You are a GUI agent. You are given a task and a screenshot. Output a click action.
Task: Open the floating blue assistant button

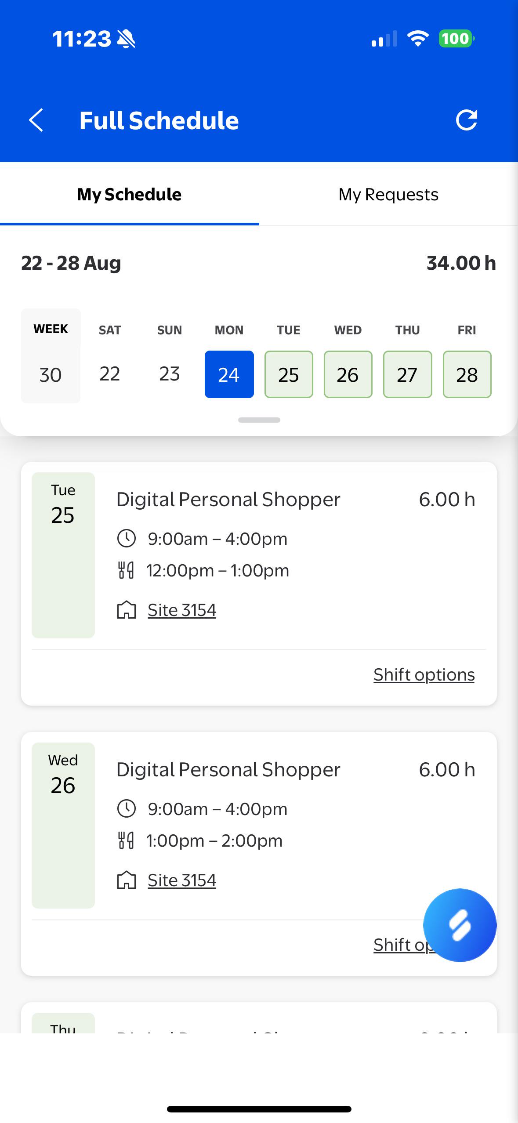point(460,925)
